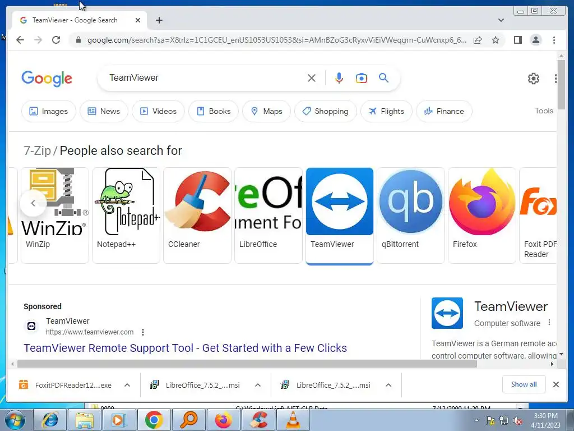Submit search with the magnifier icon
The image size is (574, 431).
383,77
